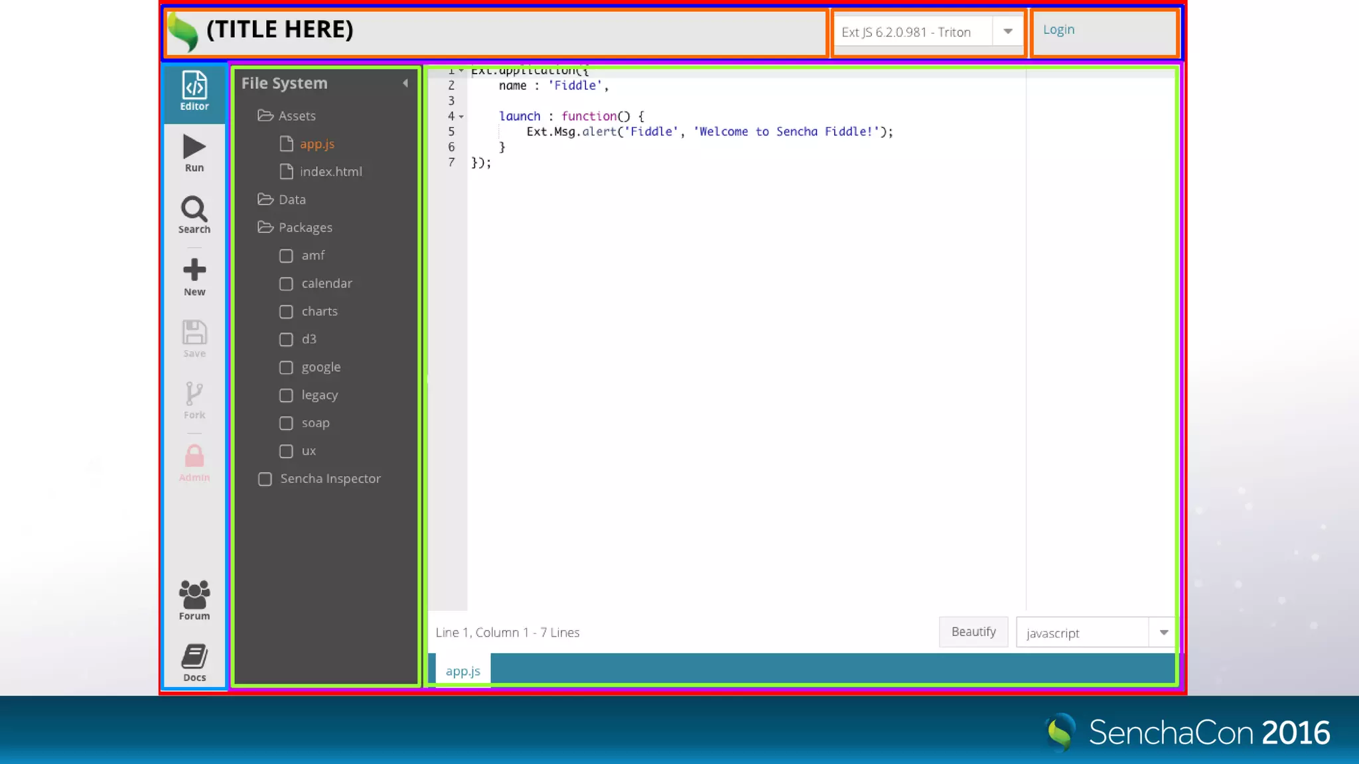Click the Beautify button

coord(973,632)
